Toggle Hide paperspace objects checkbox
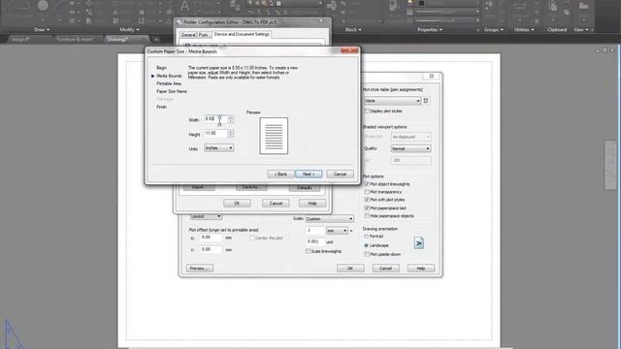 pyautogui.click(x=367, y=215)
